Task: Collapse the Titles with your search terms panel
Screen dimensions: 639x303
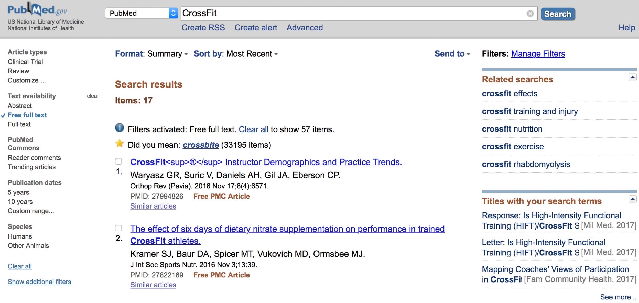Action: 632,199
